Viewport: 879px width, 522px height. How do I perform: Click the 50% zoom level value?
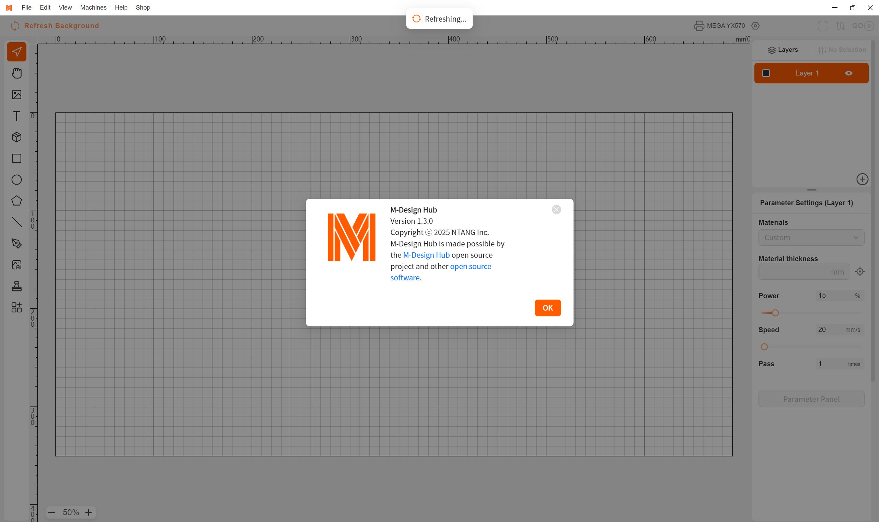pos(71,512)
